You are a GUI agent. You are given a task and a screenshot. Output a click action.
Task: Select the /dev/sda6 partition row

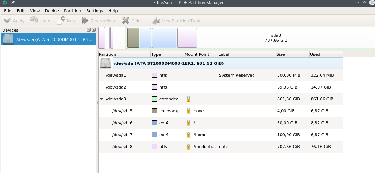tap(221, 123)
